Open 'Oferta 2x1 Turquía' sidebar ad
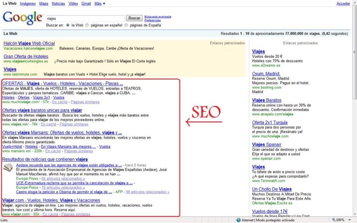 (x=270, y=123)
